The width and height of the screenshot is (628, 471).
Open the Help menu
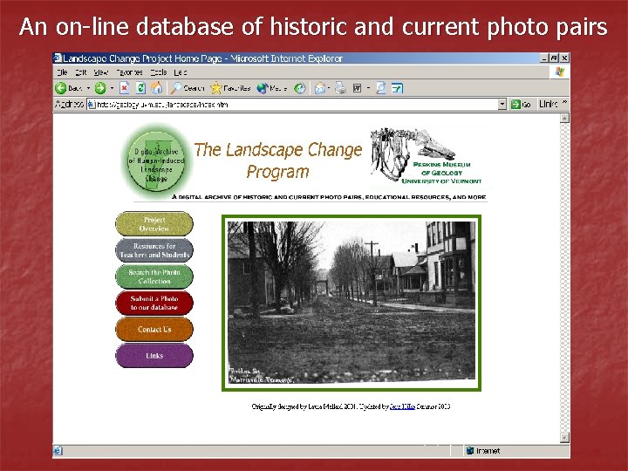[181, 72]
